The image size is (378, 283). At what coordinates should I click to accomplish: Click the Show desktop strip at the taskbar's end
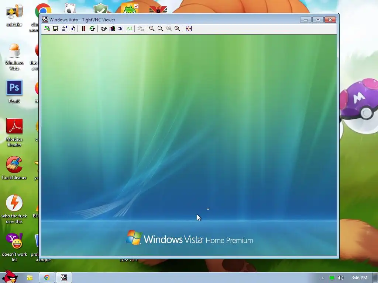coord(375,278)
